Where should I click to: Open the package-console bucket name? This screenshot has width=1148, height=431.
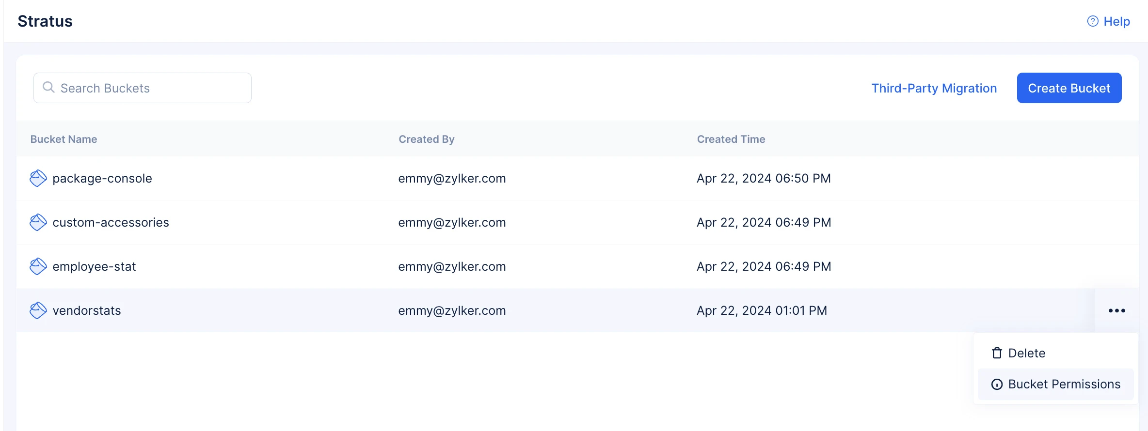(102, 178)
